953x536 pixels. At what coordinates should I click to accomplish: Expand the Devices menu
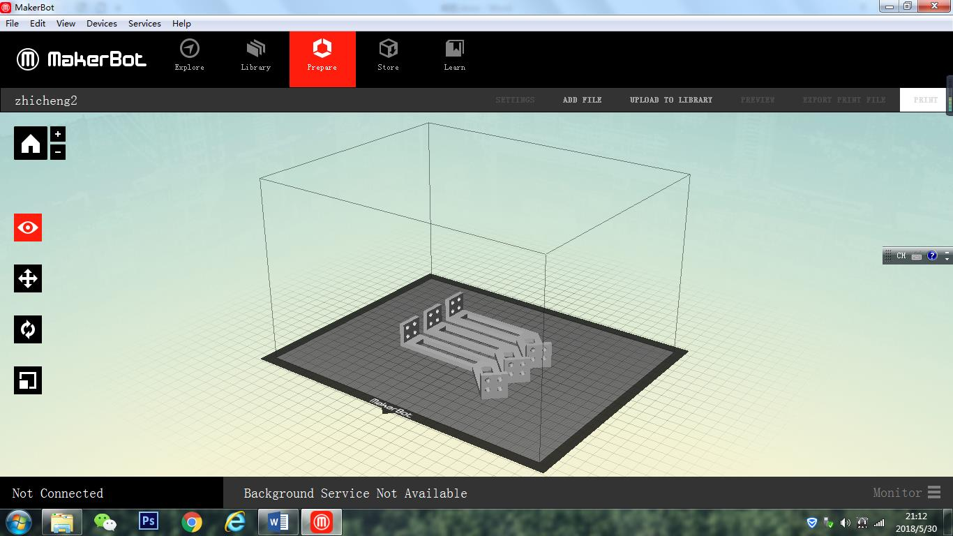(101, 23)
